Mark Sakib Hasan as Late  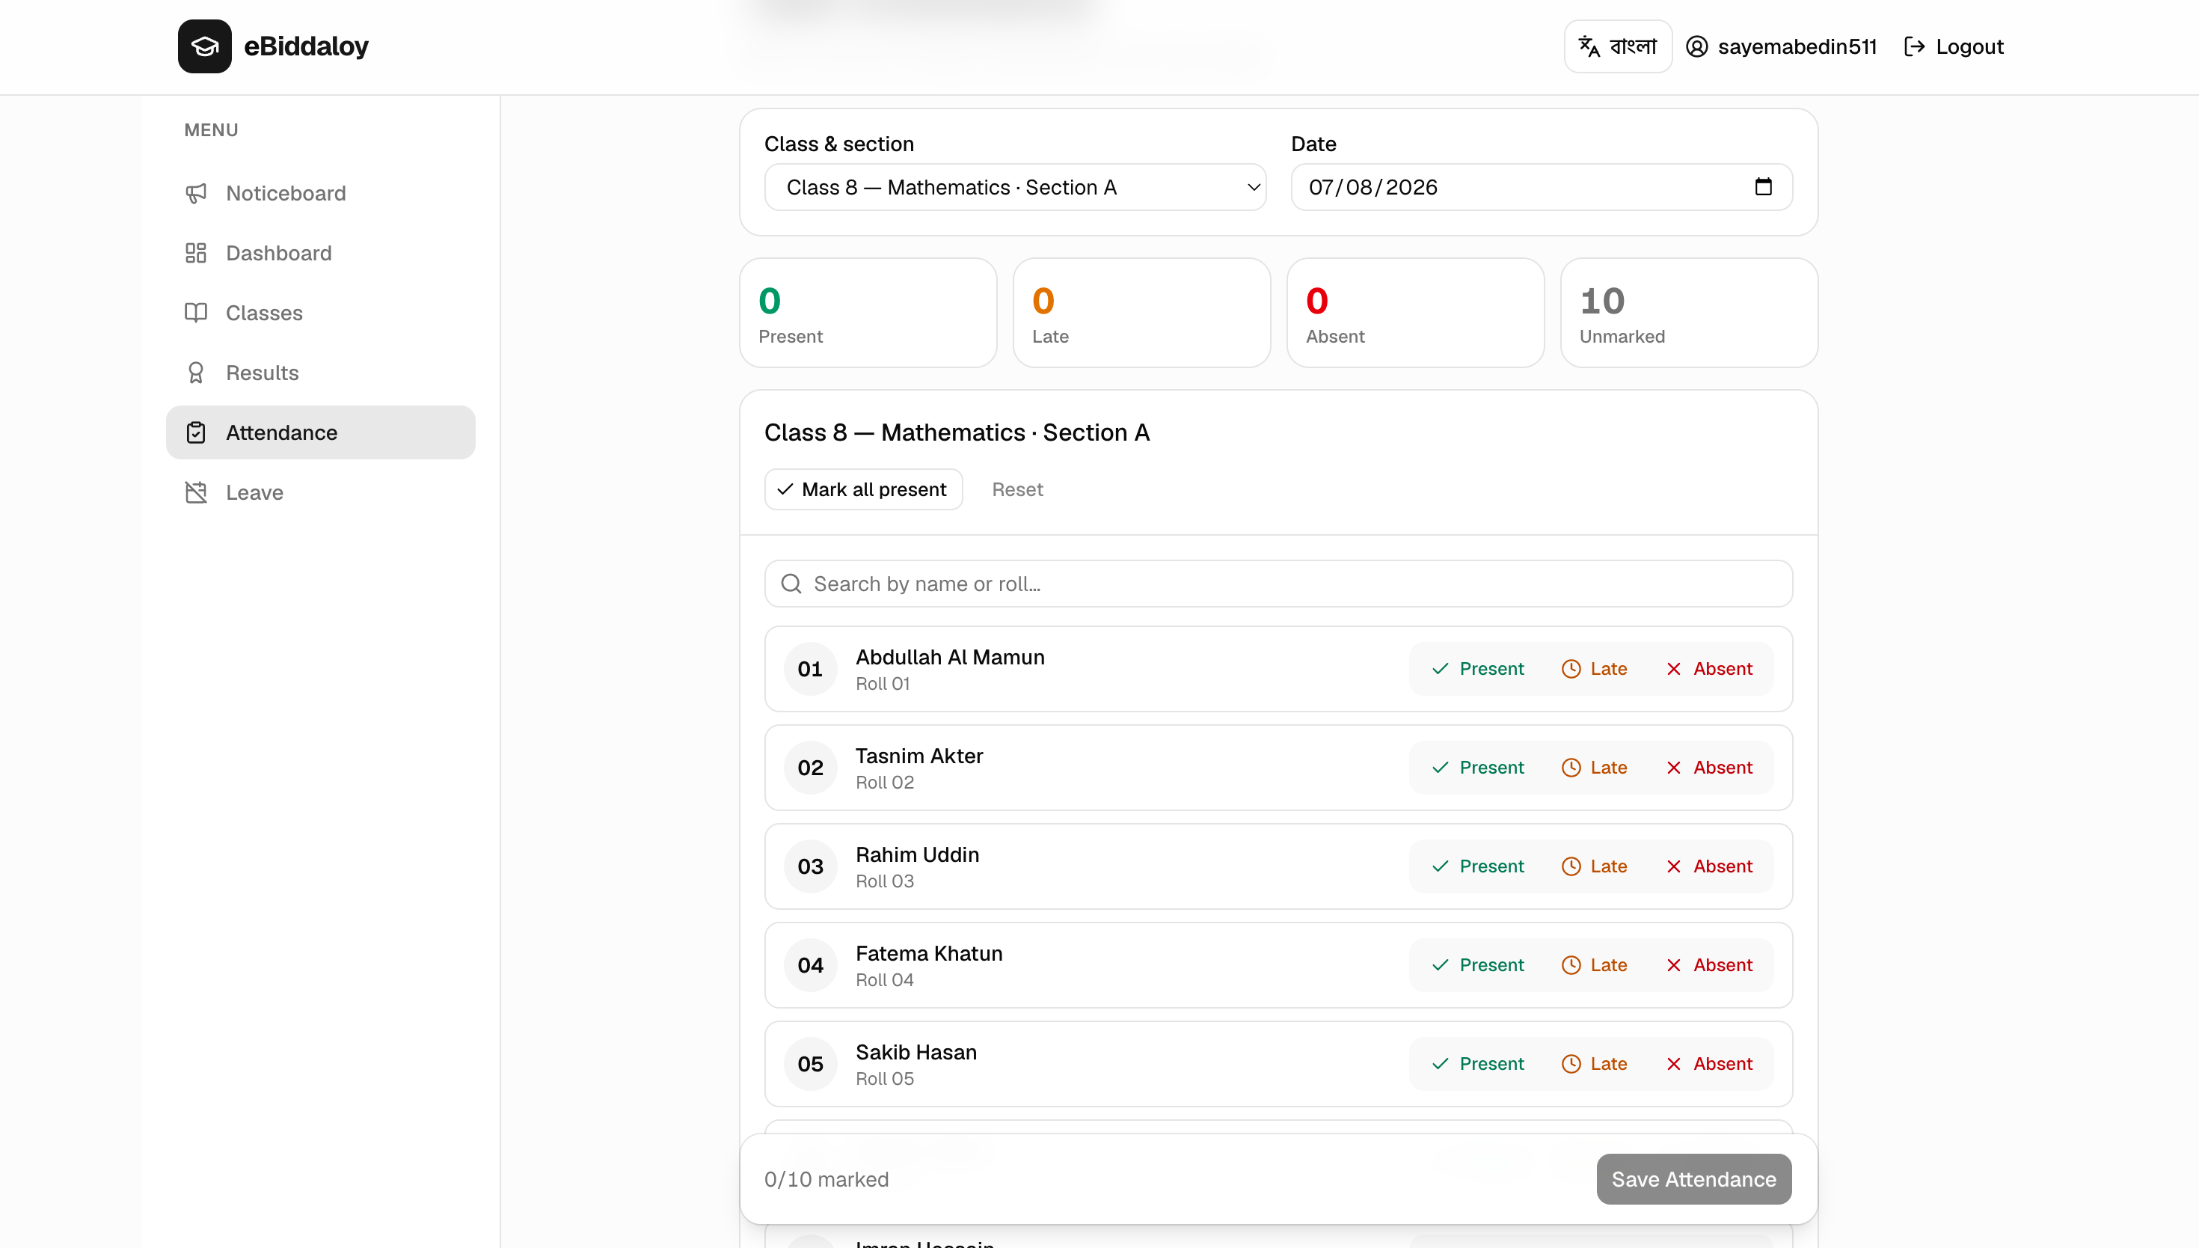click(1593, 1064)
